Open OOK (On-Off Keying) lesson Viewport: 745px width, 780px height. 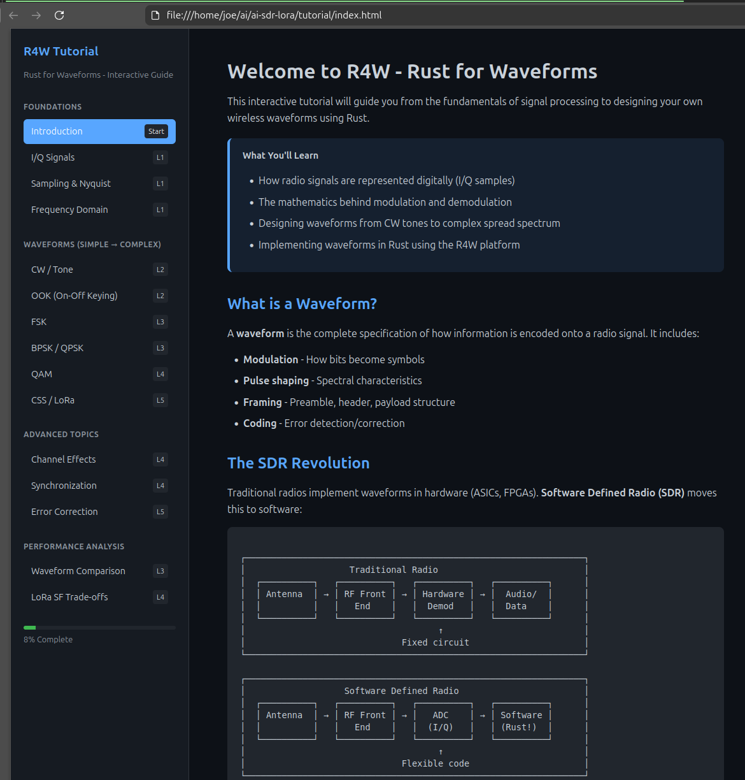coord(74,296)
